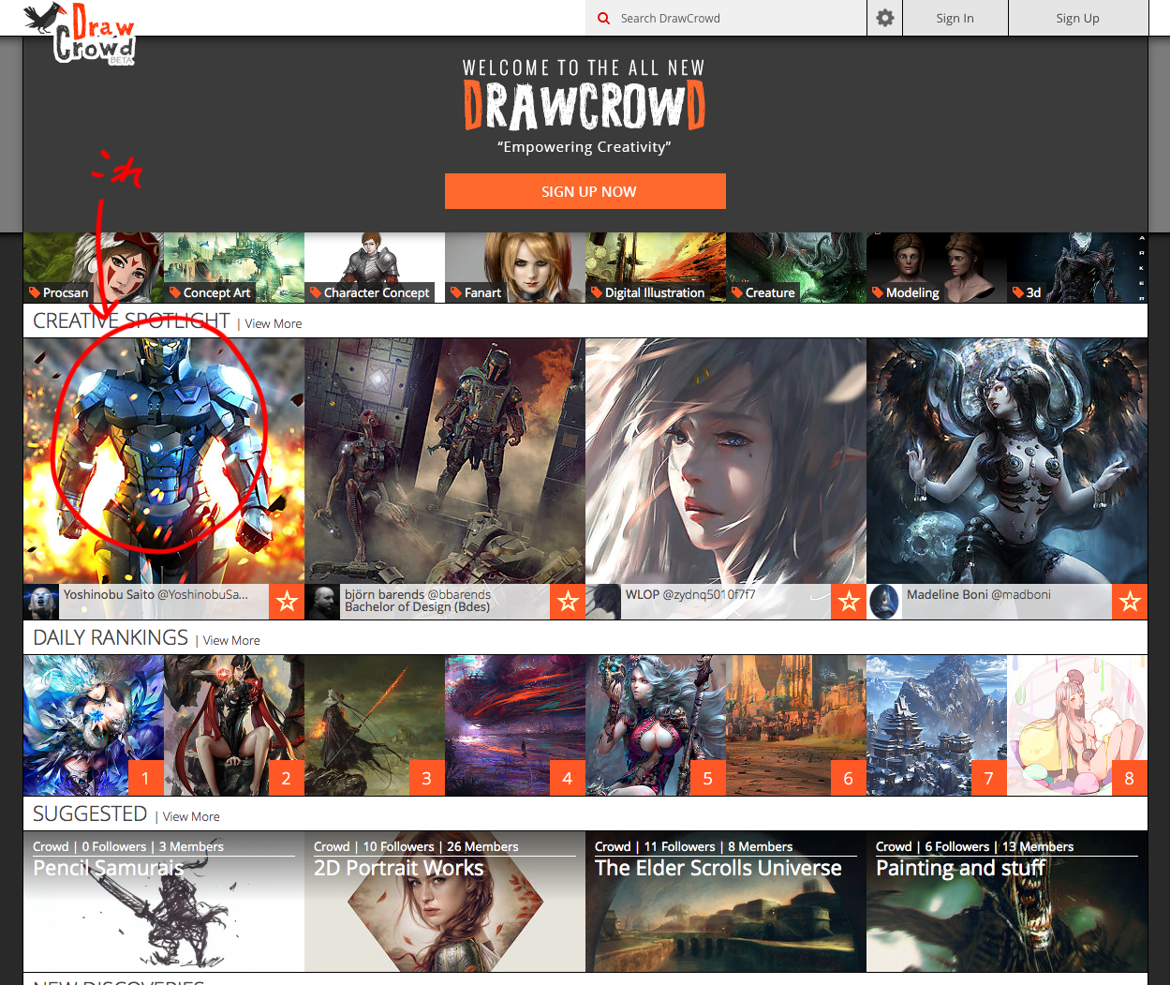
Task: Open daily ranking artwork number 7
Action: pos(937,725)
